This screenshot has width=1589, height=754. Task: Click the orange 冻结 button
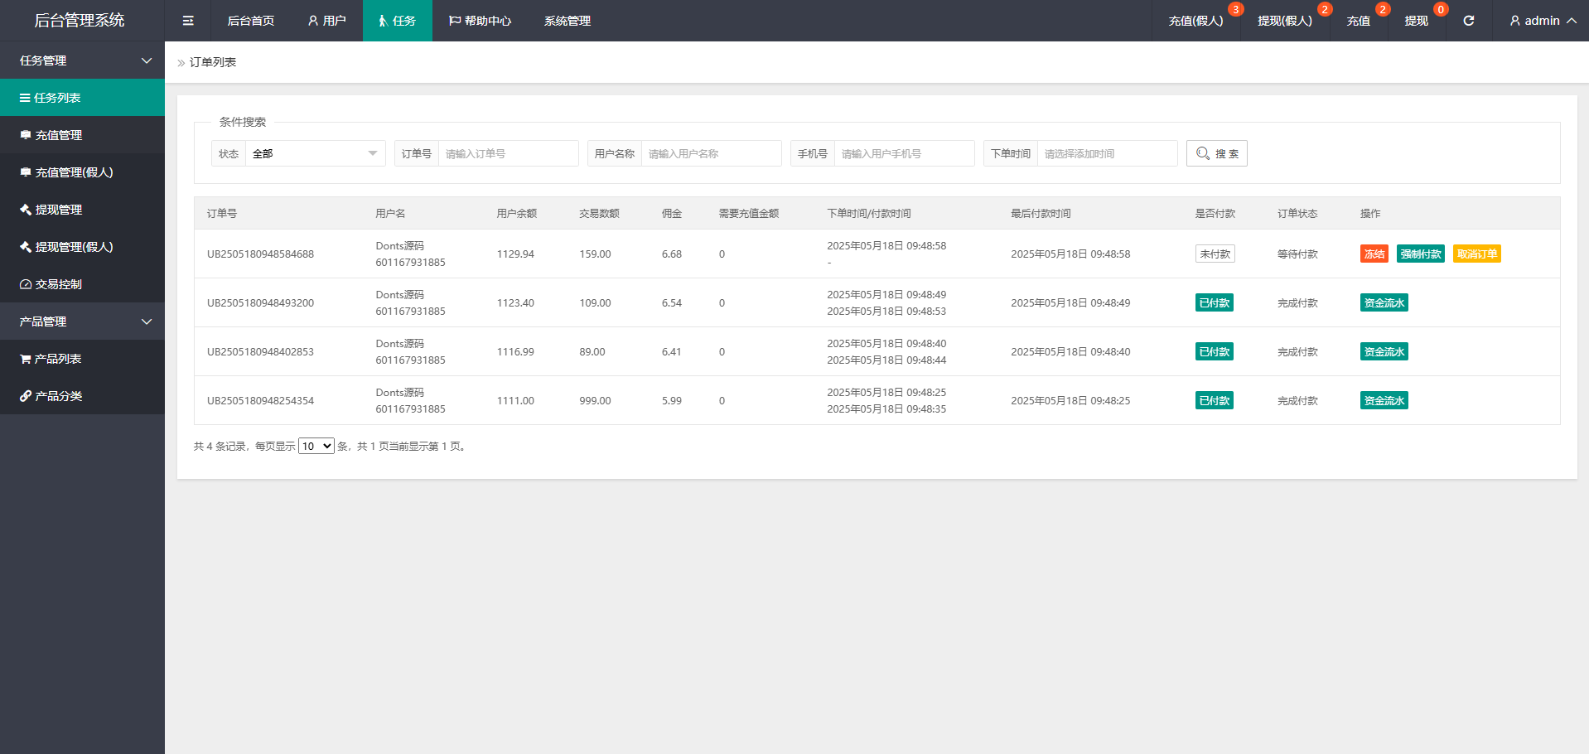1374,254
